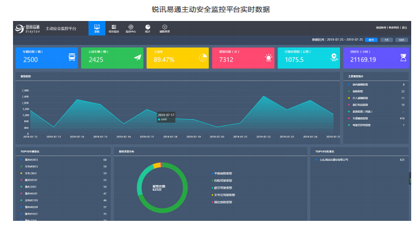Click the blue vehicle total card showing 2500
The width and height of the screenshot is (418, 227).
tap(46, 58)
